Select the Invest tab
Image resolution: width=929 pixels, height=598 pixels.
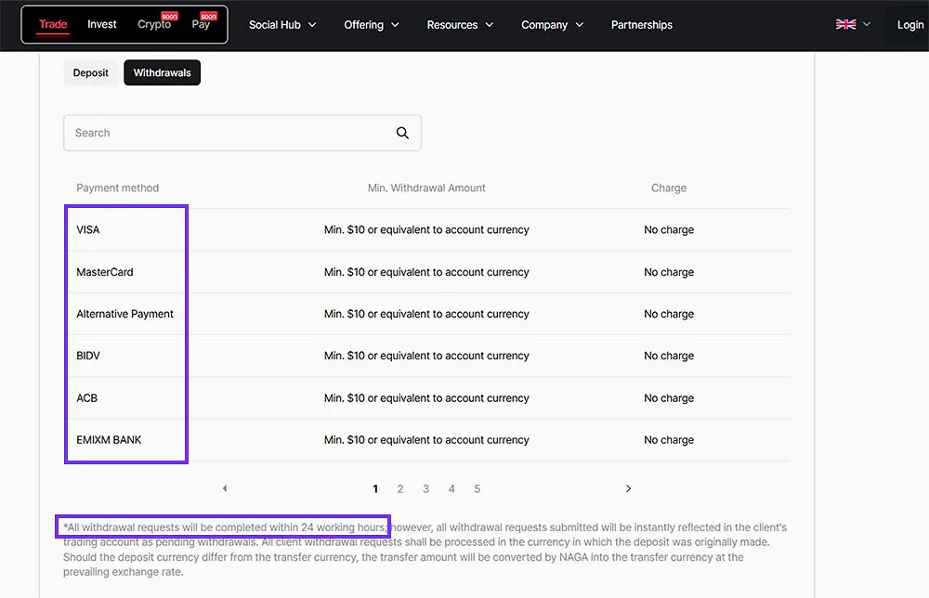pos(102,24)
